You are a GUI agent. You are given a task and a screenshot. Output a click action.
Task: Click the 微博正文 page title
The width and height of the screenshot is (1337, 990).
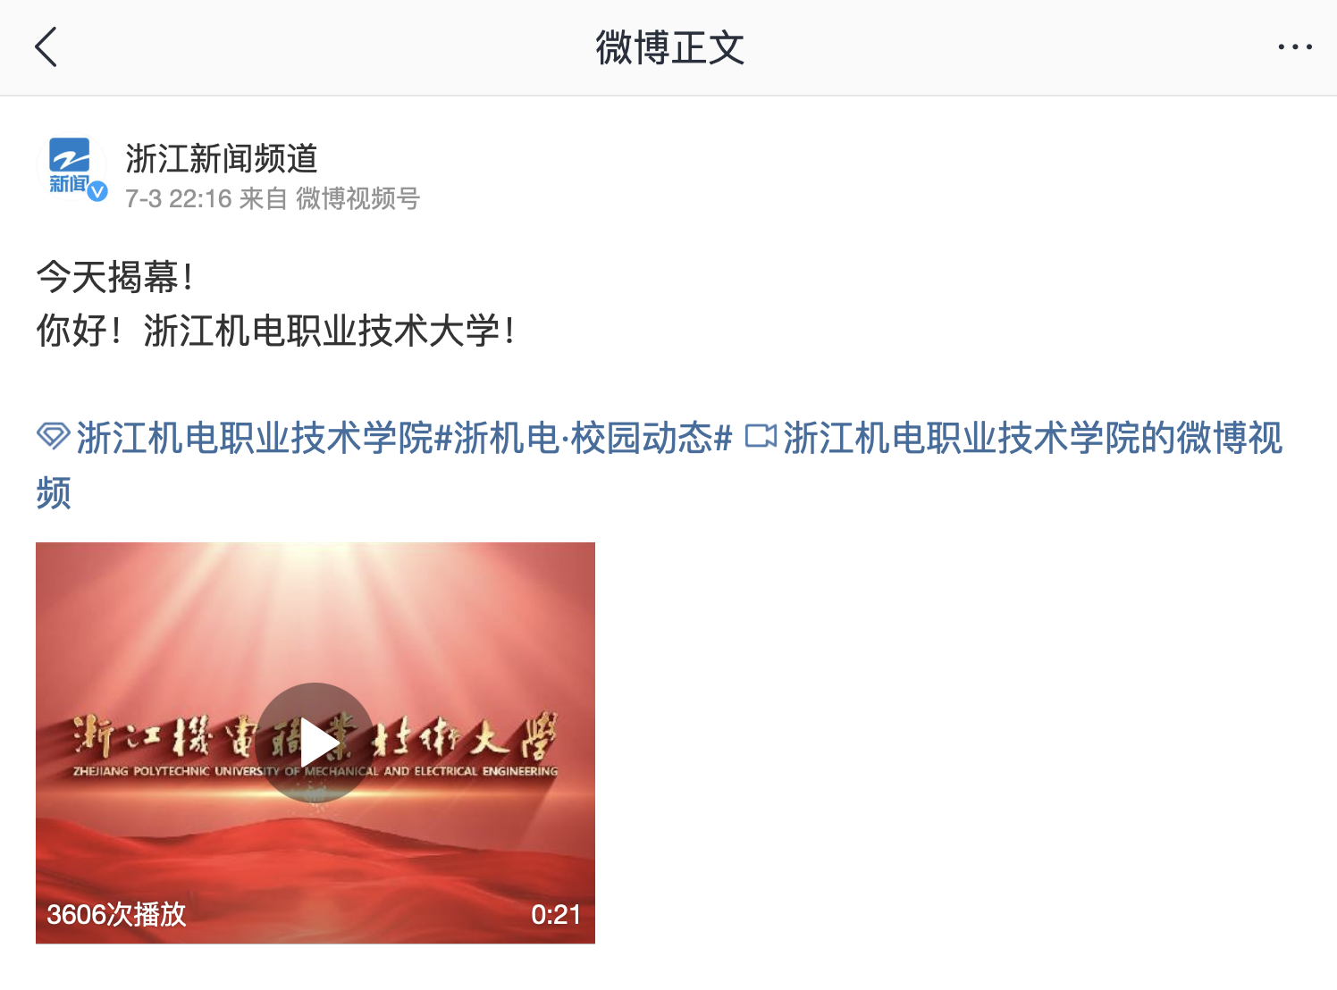click(669, 47)
